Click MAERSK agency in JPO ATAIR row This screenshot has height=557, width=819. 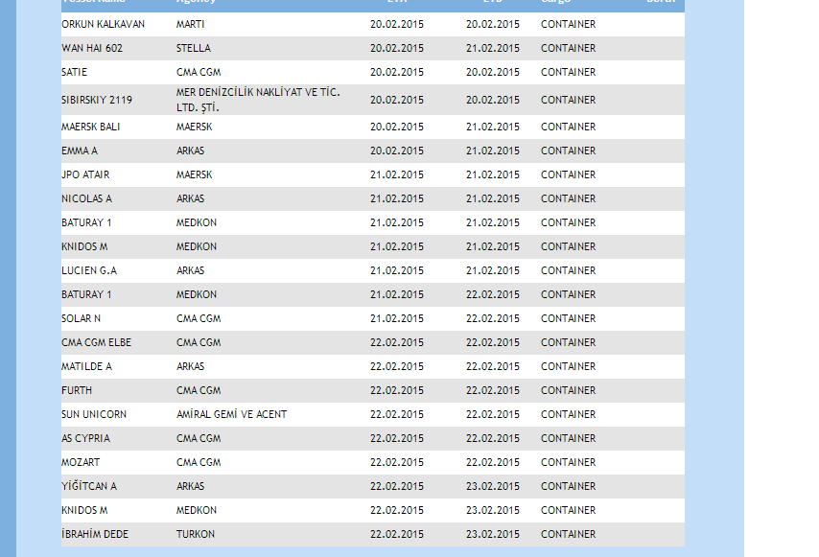pos(195,175)
